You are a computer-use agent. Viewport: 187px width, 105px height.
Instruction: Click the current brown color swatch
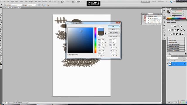[x=101, y=33]
